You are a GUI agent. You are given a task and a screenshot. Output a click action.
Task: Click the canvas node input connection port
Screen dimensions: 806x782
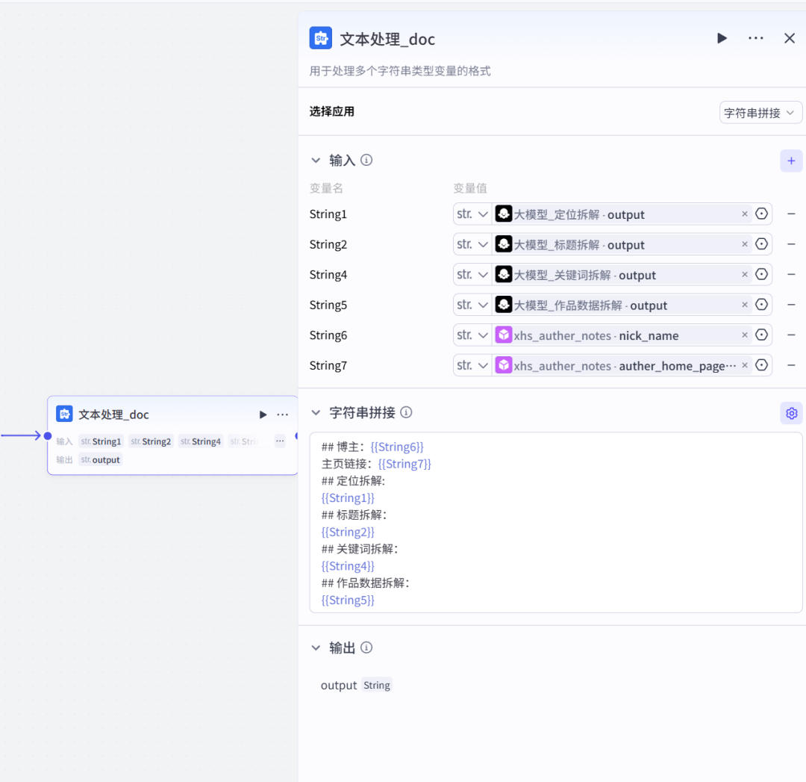click(x=47, y=435)
